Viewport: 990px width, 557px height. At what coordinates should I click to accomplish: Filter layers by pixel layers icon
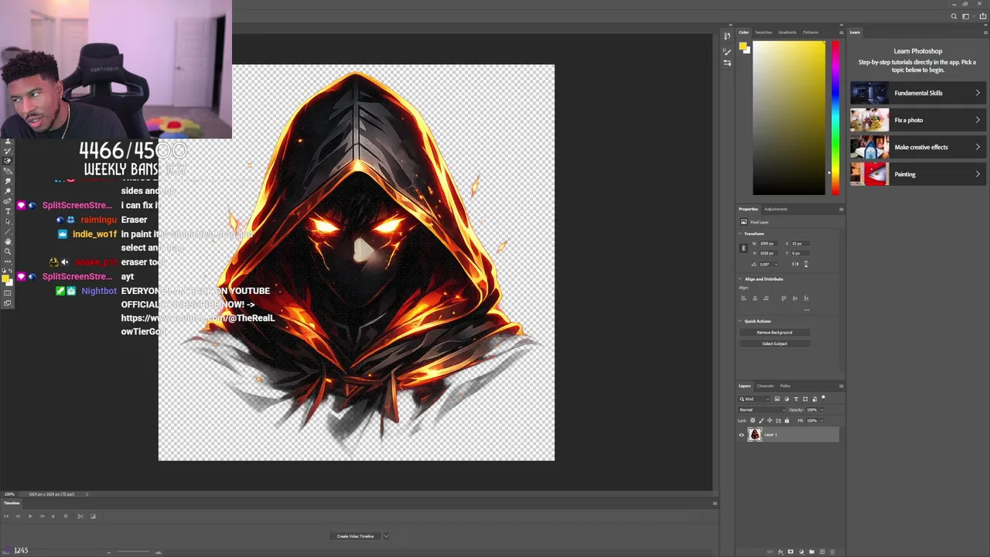pyautogui.click(x=777, y=399)
